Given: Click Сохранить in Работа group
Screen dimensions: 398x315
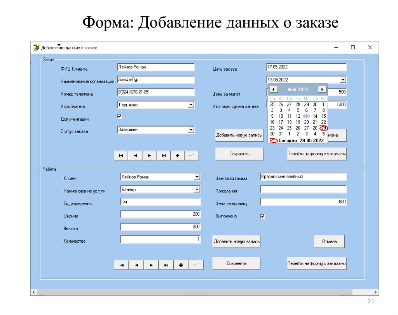Looking at the screenshot, I should pyautogui.click(x=236, y=263).
